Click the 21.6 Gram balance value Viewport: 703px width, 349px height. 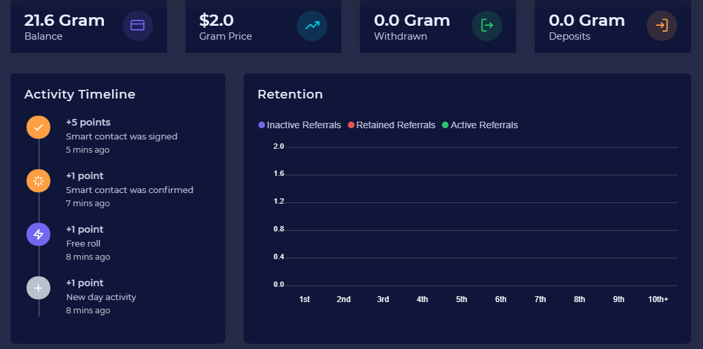click(64, 20)
